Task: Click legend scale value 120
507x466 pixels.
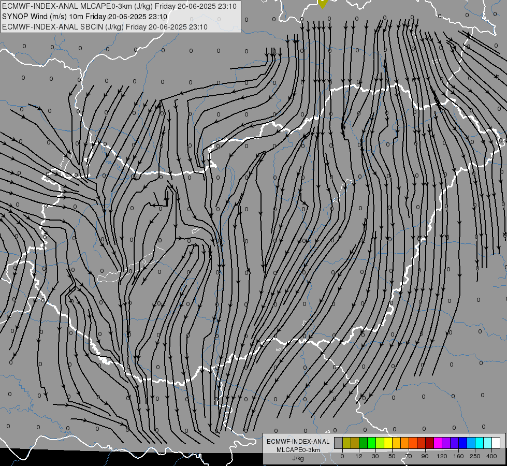Action: (x=442, y=456)
